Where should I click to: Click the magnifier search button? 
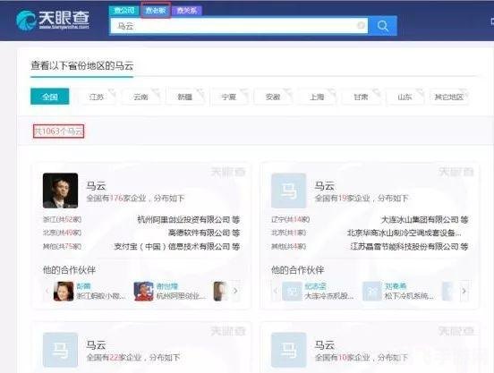click(x=382, y=26)
